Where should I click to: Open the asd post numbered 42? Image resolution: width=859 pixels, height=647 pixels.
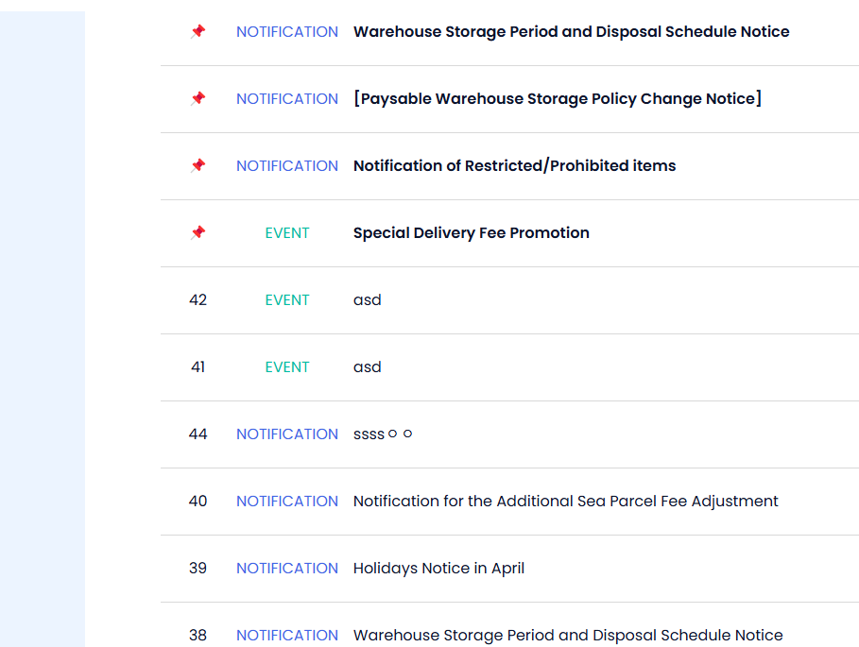click(367, 300)
